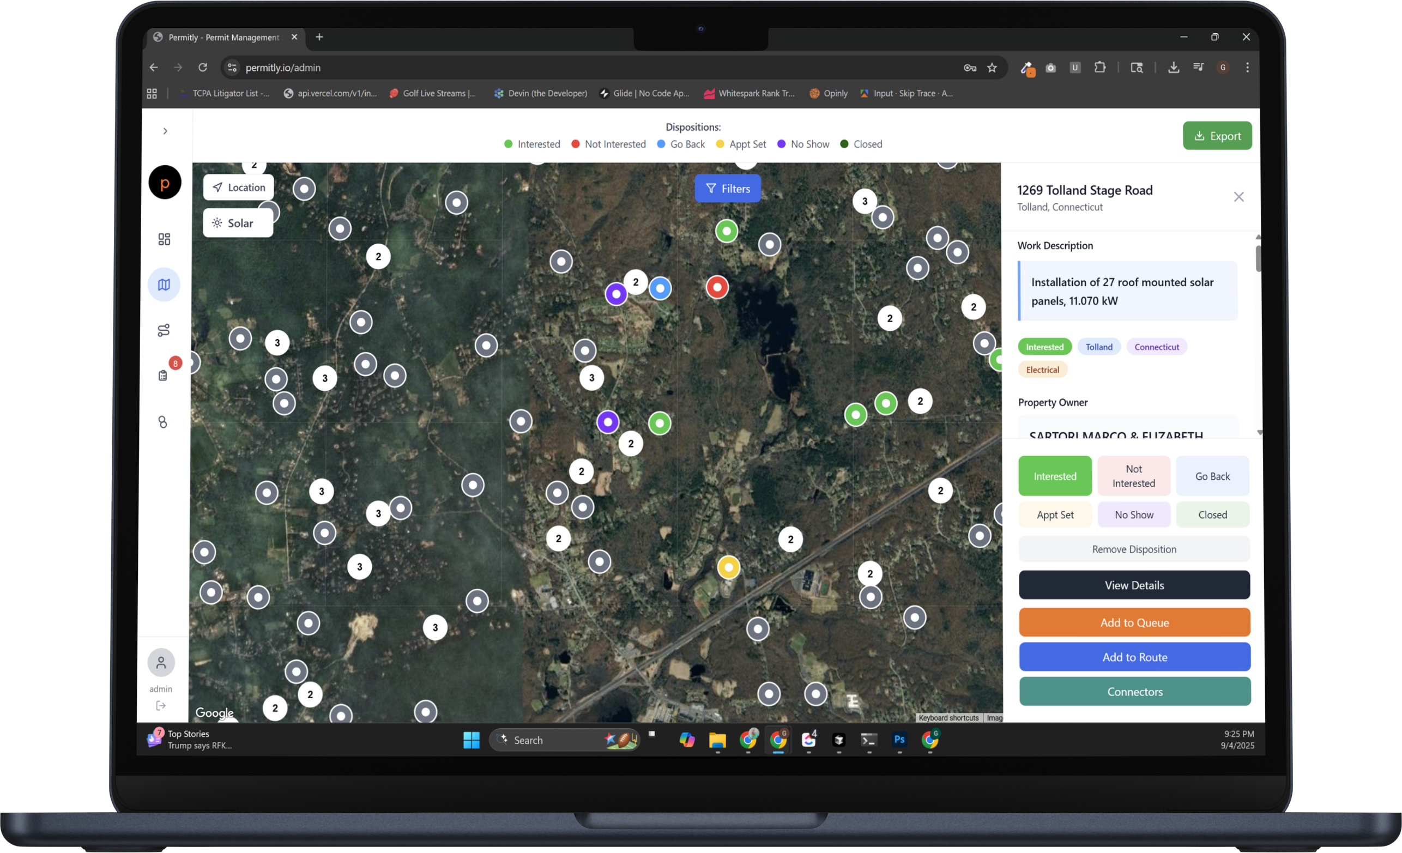Click the red Not Interested map marker
Viewport: 1402px width, 853px height.
pyautogui.click(x=717, y=287)
